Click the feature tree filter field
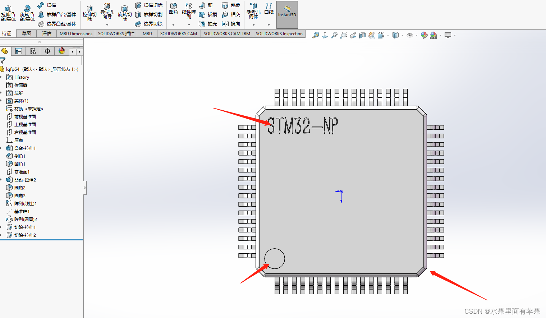The height and width of the screenshot is (318, 546). [43, 61]
